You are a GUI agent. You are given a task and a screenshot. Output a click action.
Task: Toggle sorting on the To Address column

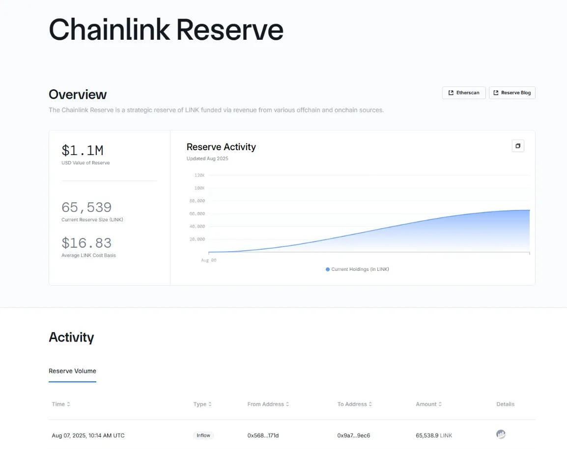coord(370,404)
